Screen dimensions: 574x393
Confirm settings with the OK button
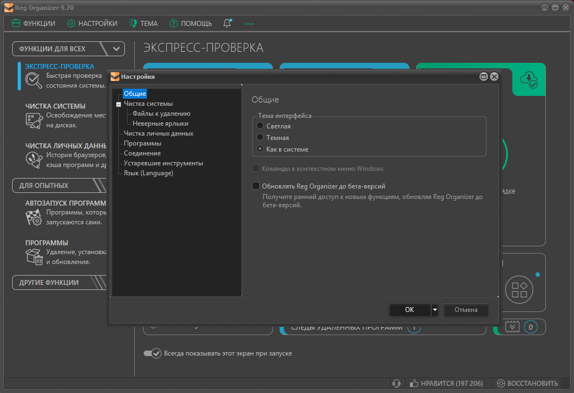point(409,310)
